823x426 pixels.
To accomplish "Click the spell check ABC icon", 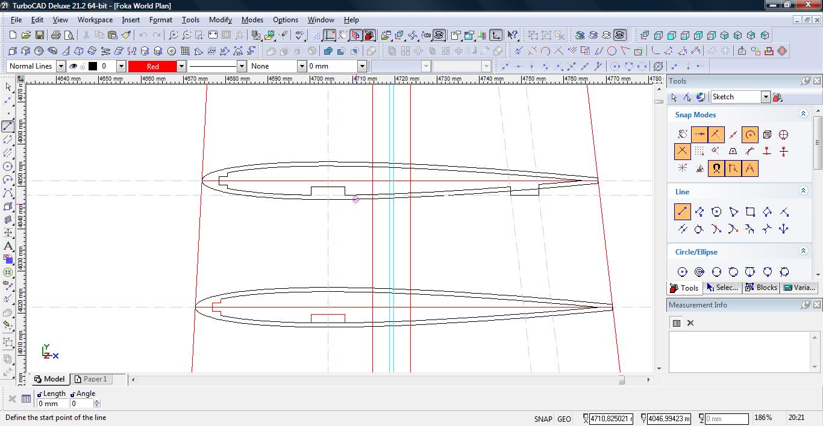I will tap(299, 35).
